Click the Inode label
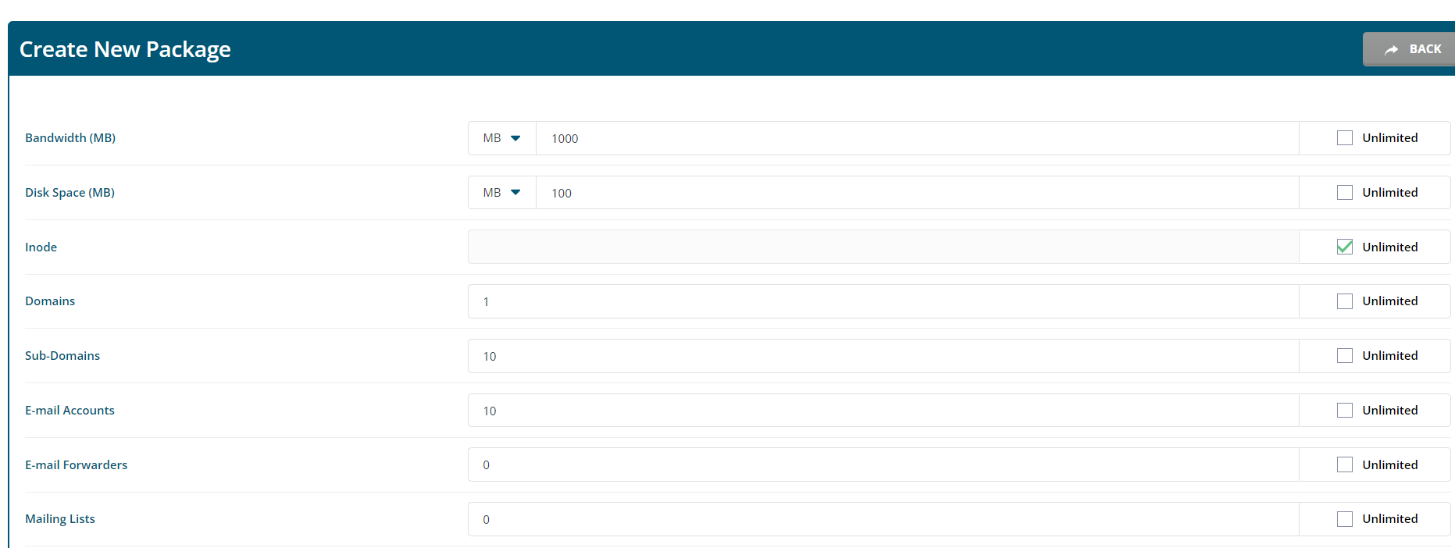1455x548 pixels. pos(41,247)
